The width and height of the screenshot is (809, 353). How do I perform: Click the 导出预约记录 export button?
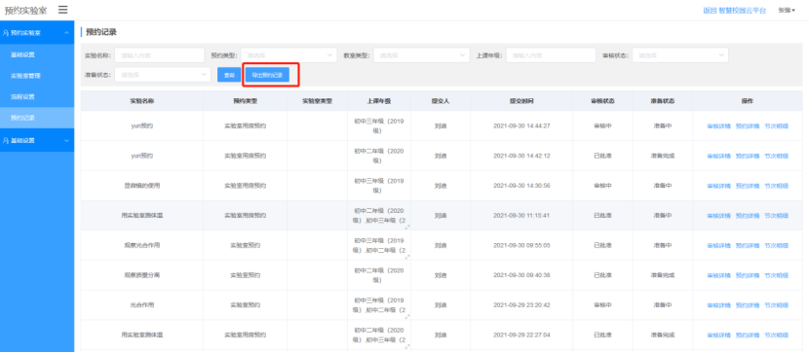[x=267, y=75]
